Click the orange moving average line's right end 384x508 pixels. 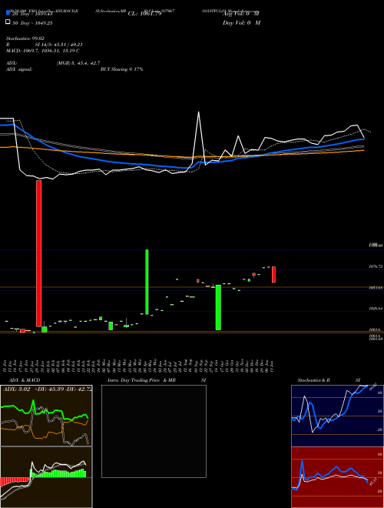tap(363, 150)
